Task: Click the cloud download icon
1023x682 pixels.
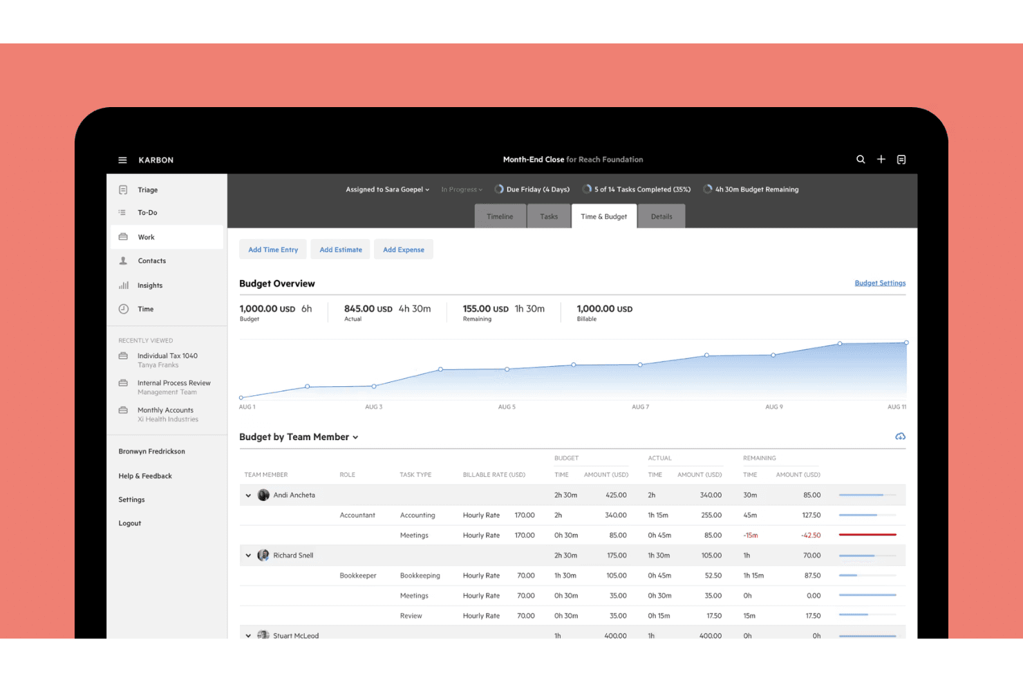Action: (x=901, y=437)
